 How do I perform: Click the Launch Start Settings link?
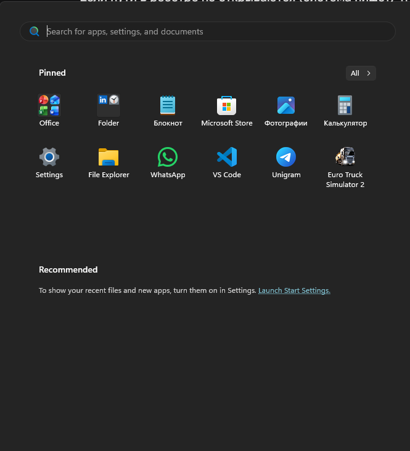294,290
